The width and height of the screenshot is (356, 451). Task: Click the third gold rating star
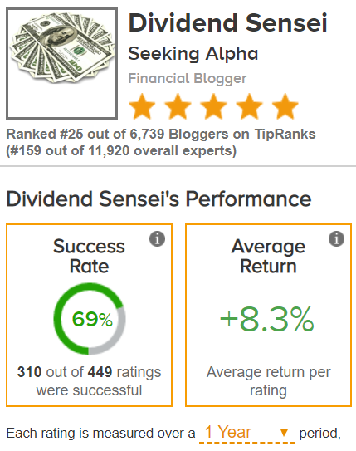[214, 106]
